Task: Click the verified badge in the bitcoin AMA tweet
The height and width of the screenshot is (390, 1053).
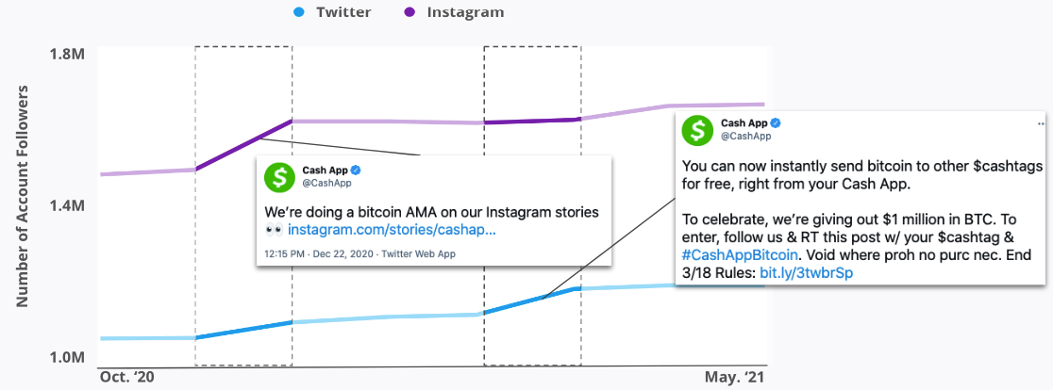Action: 359,170
